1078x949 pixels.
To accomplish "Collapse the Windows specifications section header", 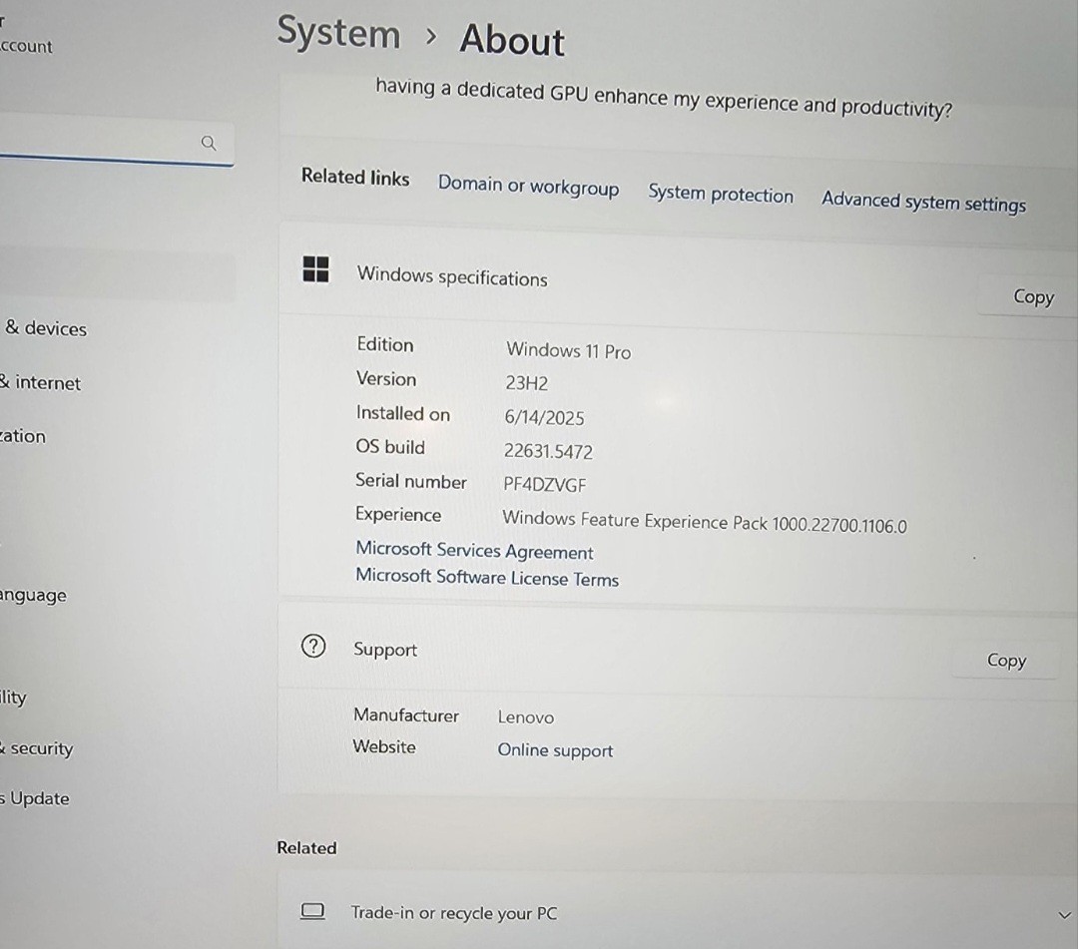I will click(677, 278).
